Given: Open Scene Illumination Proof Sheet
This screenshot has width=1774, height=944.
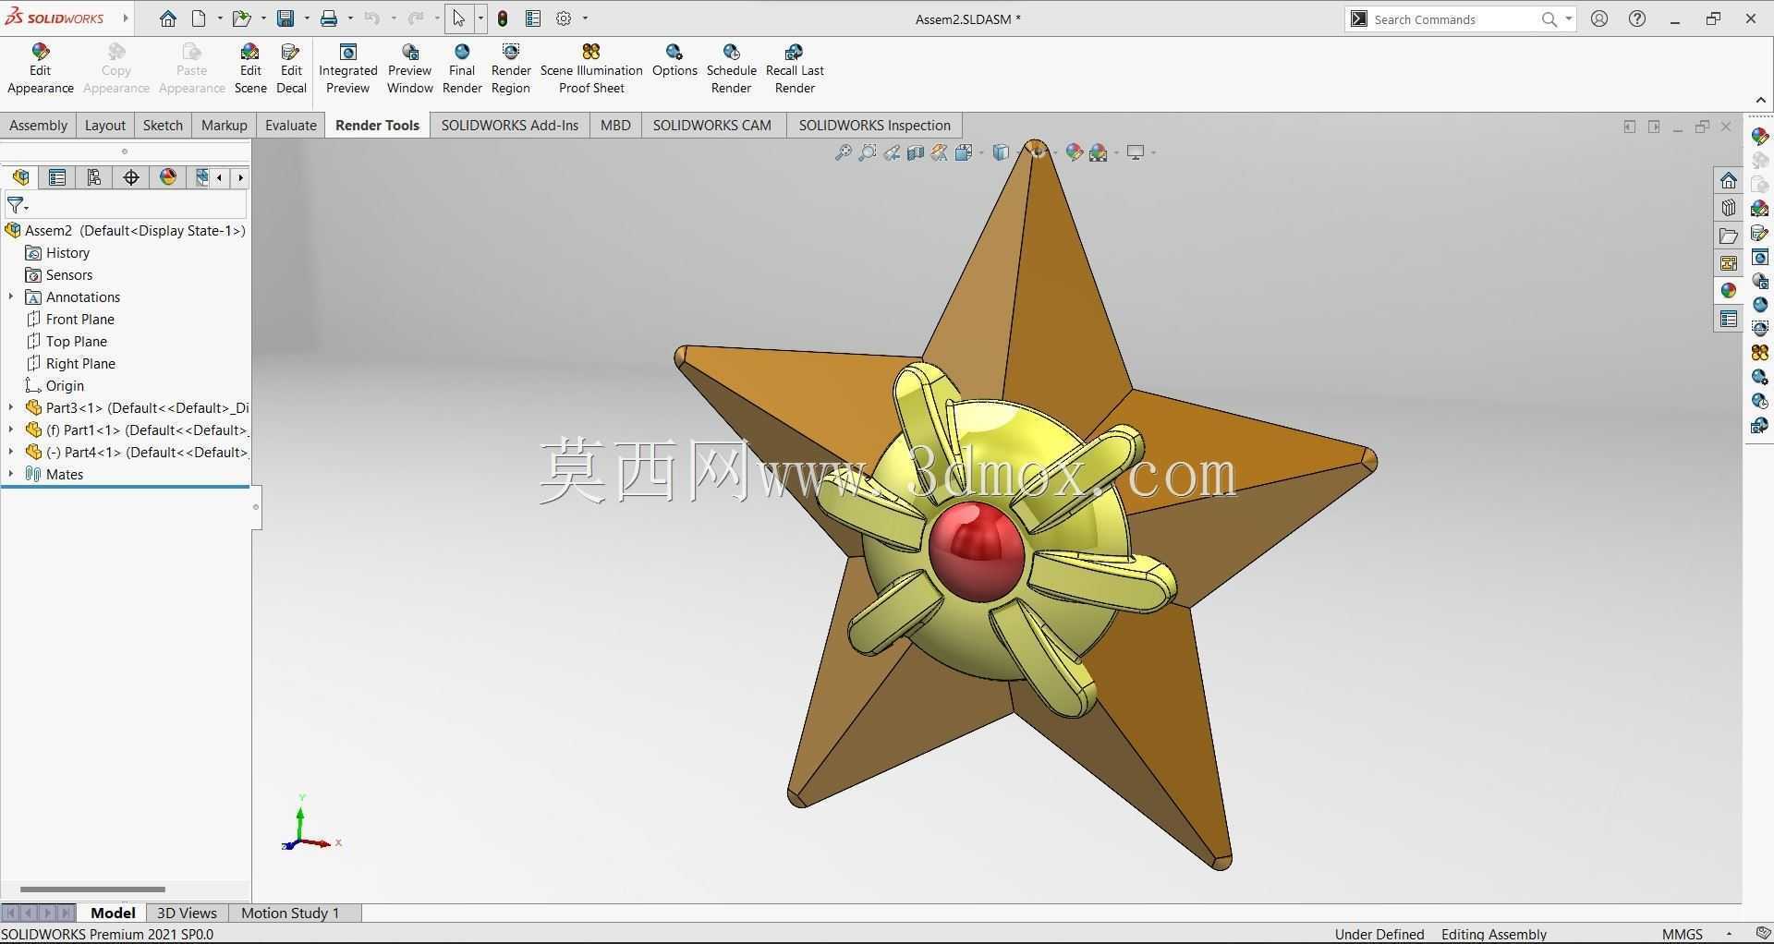Looking at the screenshot, I should 591,69.
